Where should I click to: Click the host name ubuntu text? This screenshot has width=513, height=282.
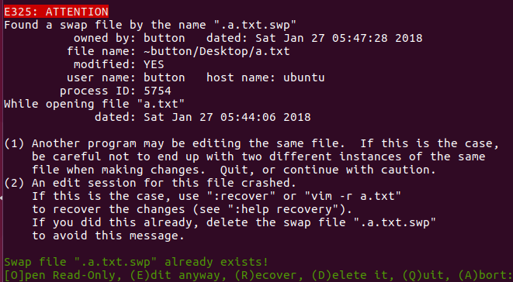click(304, 77)
